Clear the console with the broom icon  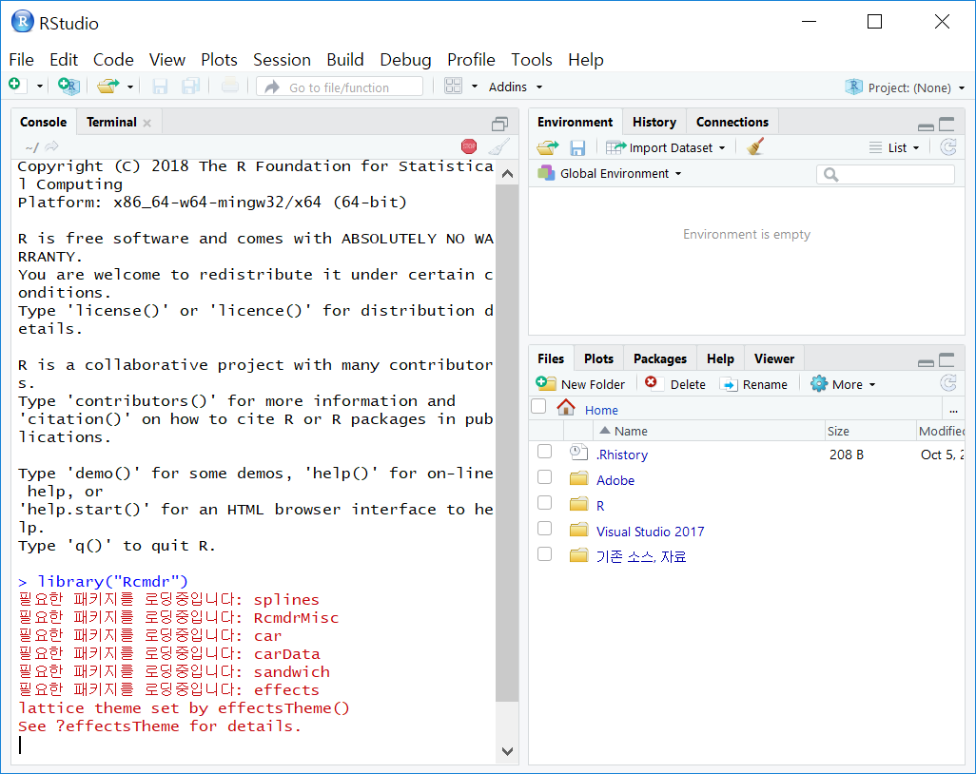tap(499, 146)
